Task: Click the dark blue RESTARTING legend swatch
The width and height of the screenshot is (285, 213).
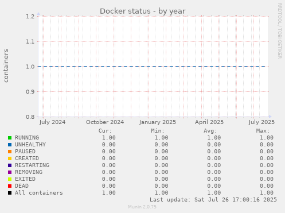Action: [10, 165]
